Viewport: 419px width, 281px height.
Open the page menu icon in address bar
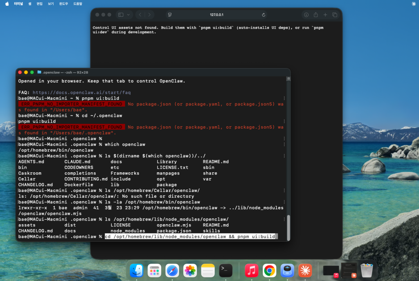click(170, 15)
